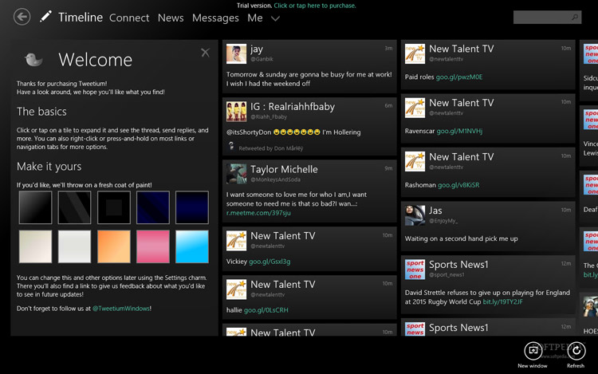Go to the Messages tab
Viewport: 598px width, 374px height.
click(x=215, y=18)
